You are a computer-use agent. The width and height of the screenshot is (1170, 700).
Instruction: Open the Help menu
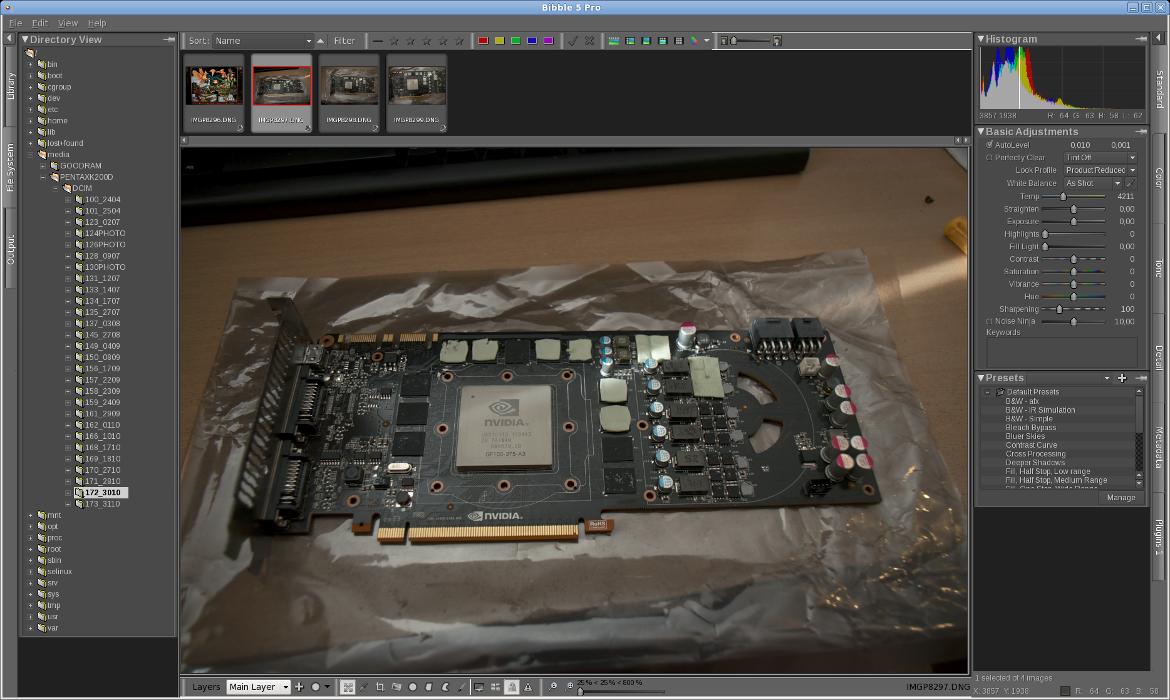(x=96, y=23)
